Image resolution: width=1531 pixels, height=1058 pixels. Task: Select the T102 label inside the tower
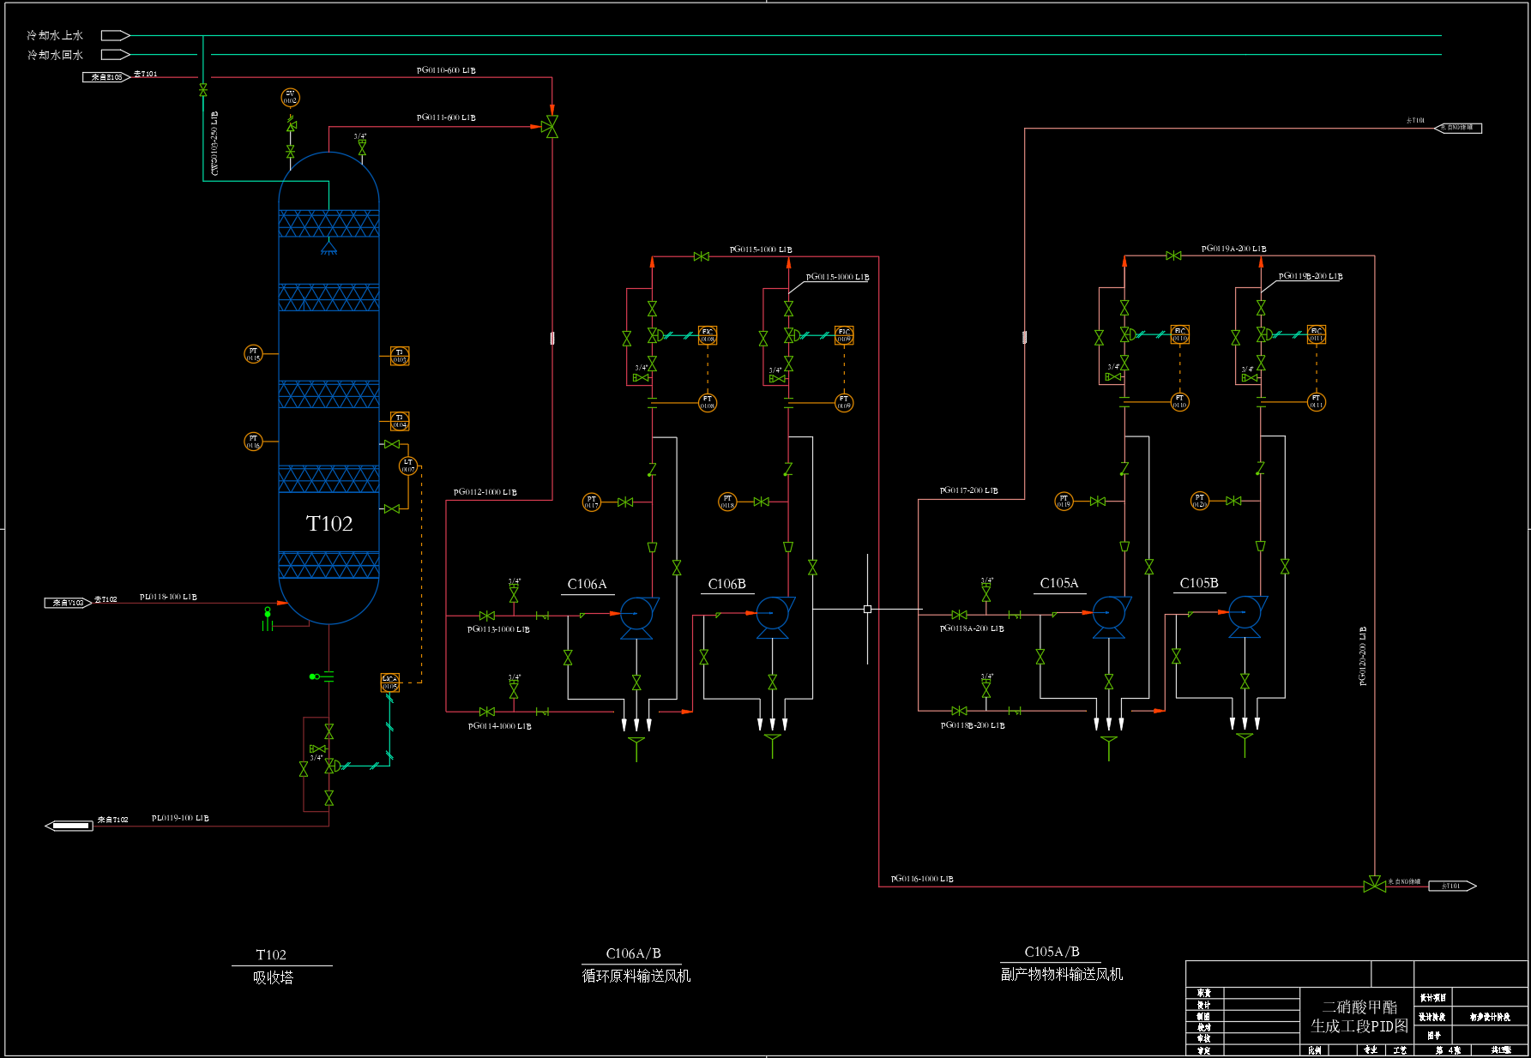[x=329, y=523]
